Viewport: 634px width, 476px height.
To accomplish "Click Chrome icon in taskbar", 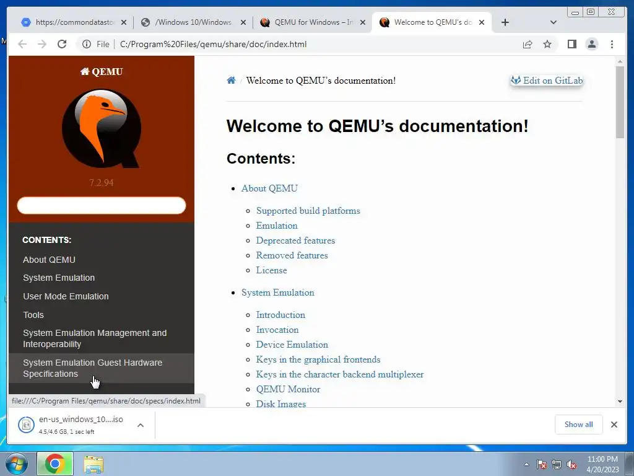I will pos(55,464).
